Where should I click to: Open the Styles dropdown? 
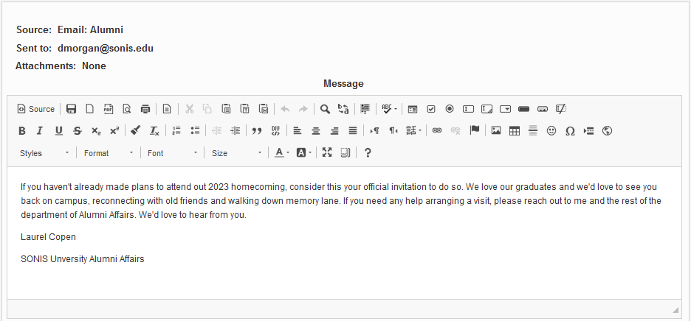pos(44,153)
